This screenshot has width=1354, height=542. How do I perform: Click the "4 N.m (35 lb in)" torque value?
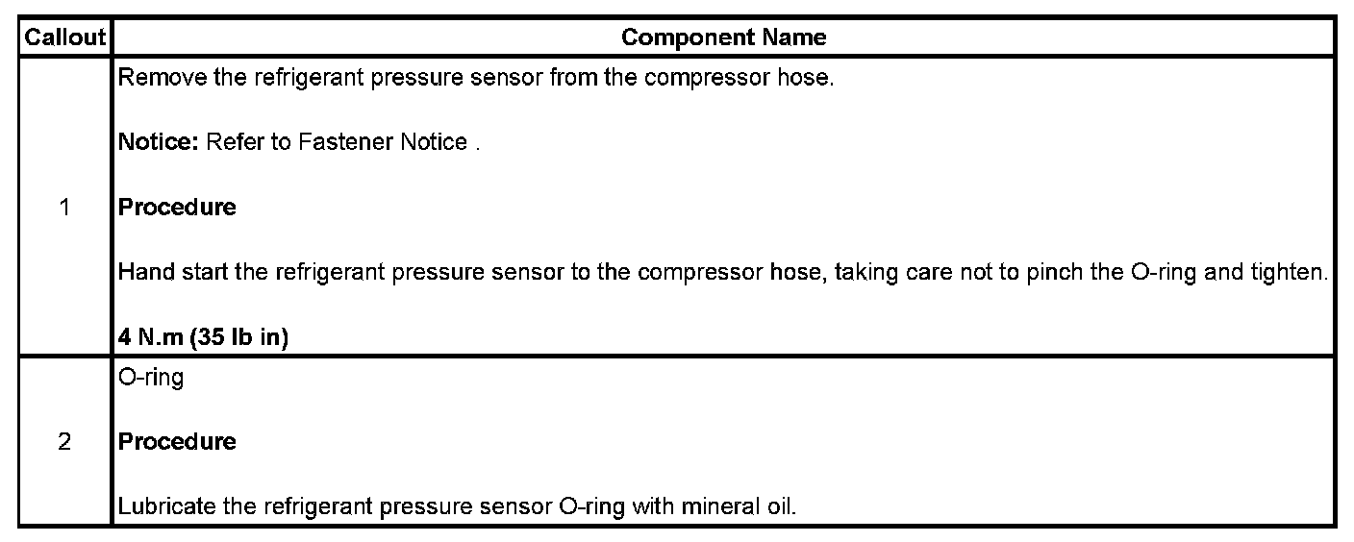click(x=203, y=338)
